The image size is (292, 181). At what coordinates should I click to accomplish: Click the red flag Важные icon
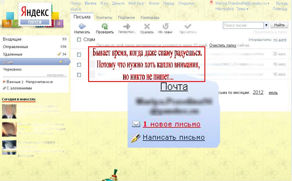4,82
